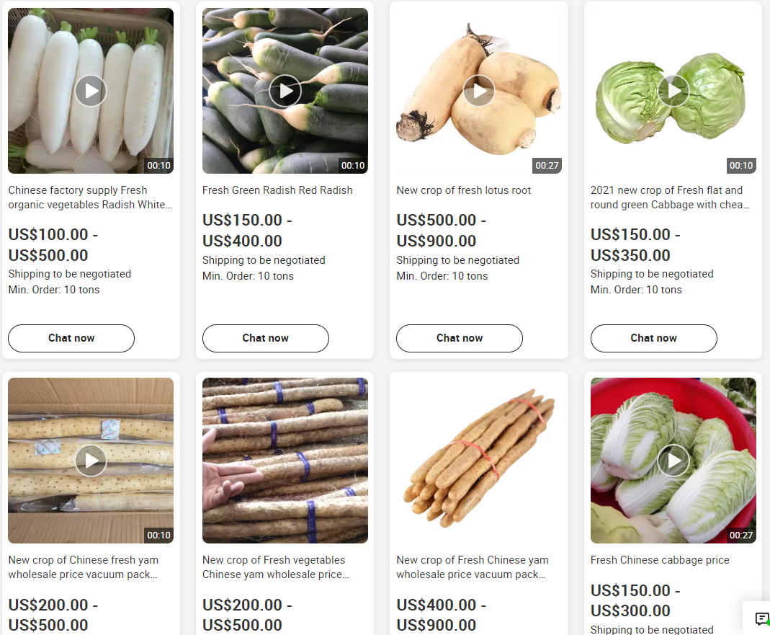Open '2021 new crop of Fresh flat' title
The image size is (770, 635).
670,197
